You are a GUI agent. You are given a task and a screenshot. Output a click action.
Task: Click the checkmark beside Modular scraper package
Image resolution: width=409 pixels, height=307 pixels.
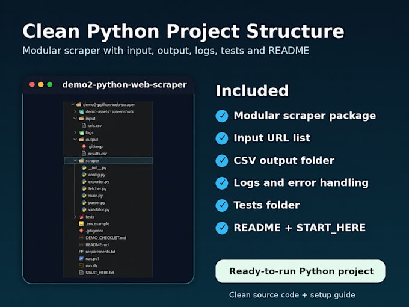click(x=222, y=116)
